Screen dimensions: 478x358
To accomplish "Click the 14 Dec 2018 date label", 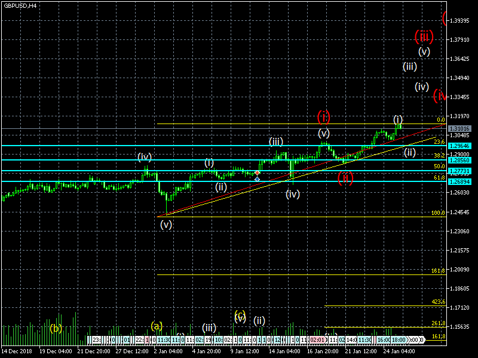I will [x=17, y=351].
